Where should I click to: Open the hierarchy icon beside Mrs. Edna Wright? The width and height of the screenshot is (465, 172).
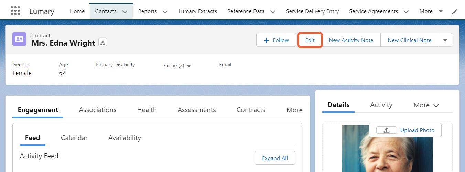[103, 43]
